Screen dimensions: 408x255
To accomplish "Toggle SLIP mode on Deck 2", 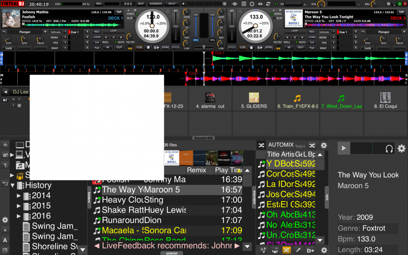I will 278,18.
